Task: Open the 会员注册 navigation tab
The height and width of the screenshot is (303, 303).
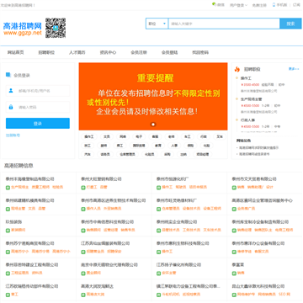Action: click(139, 52)
